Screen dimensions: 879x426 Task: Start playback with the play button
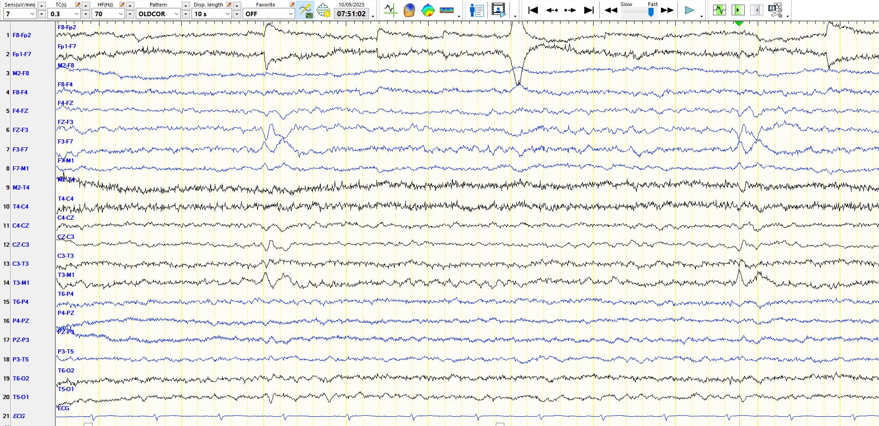[x=689, y=10]
